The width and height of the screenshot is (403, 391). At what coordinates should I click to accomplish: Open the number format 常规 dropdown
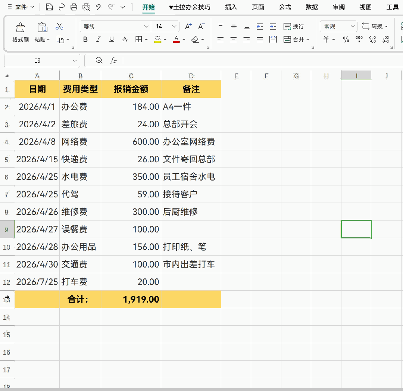353,26
